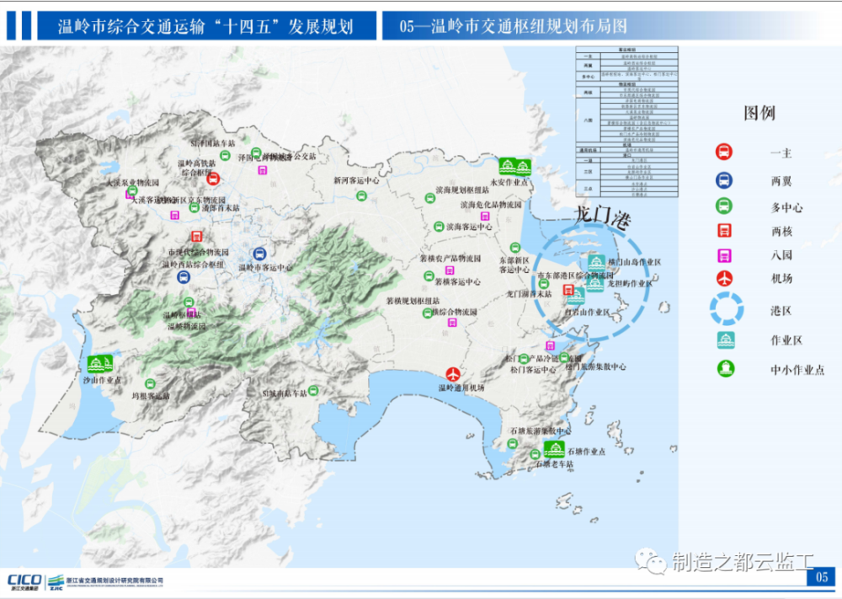This screenshot has height=599, width=842.
Task: Click the hub classification table at the top right
Action: 626,122
